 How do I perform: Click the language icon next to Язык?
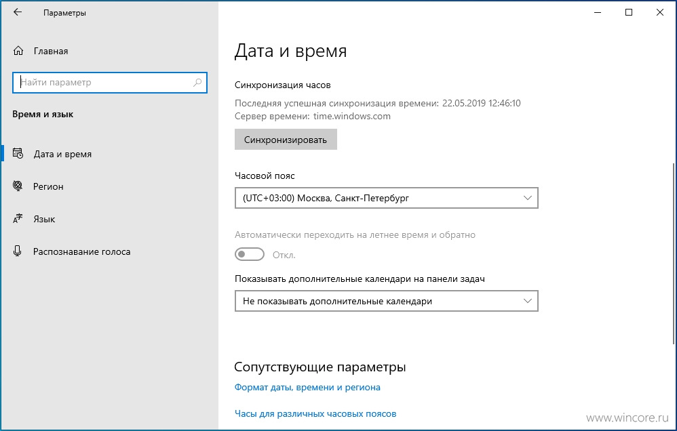[x=18, y=219]
